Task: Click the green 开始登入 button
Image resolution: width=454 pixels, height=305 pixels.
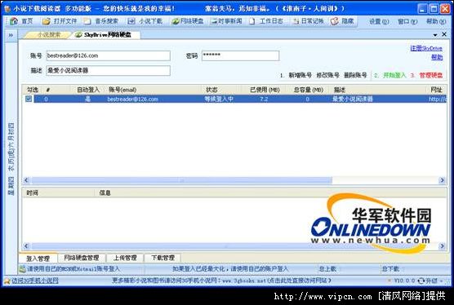Action: pyautogui.click(x=394, y=76)
